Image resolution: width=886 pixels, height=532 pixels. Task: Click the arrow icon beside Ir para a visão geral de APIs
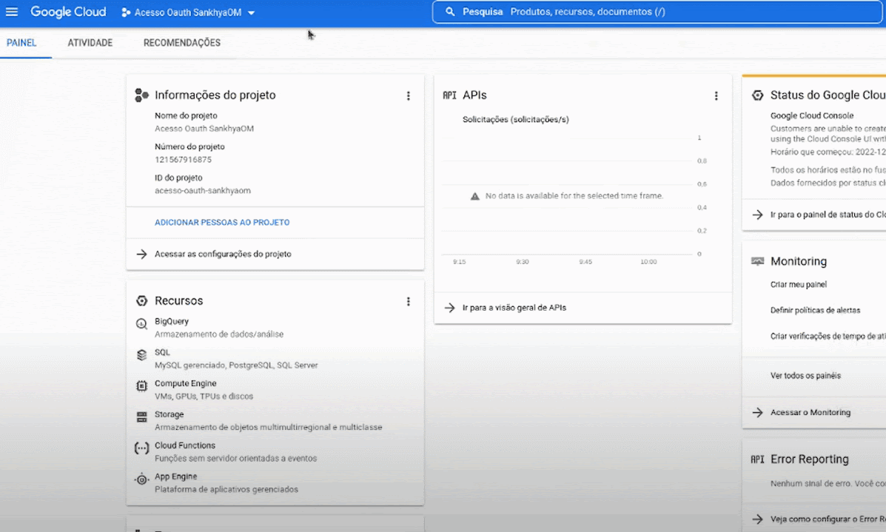pyautogui.click(x=449, y=308)
